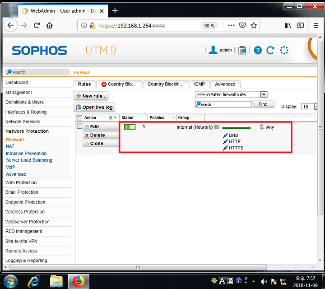Expand Interfaces & Routing menu

(x=26, y=112)
